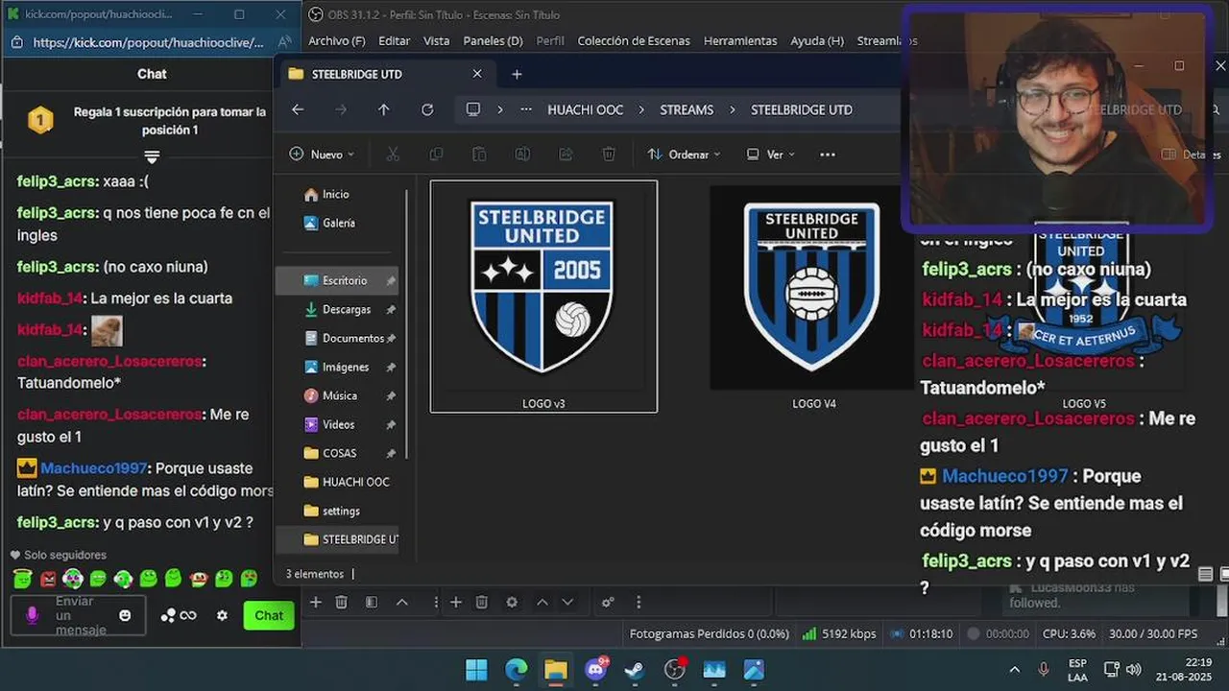Refresh the STEELBRIDGE UTD folder view

click(x=427, y=109)
